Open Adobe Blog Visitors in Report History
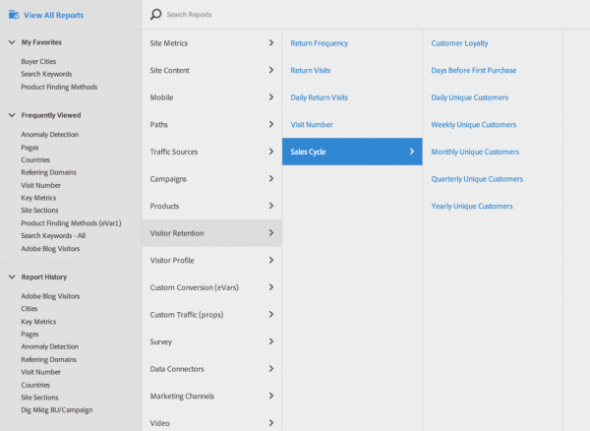The height and width of the screenshot is (431, 590). coord(50,296)
